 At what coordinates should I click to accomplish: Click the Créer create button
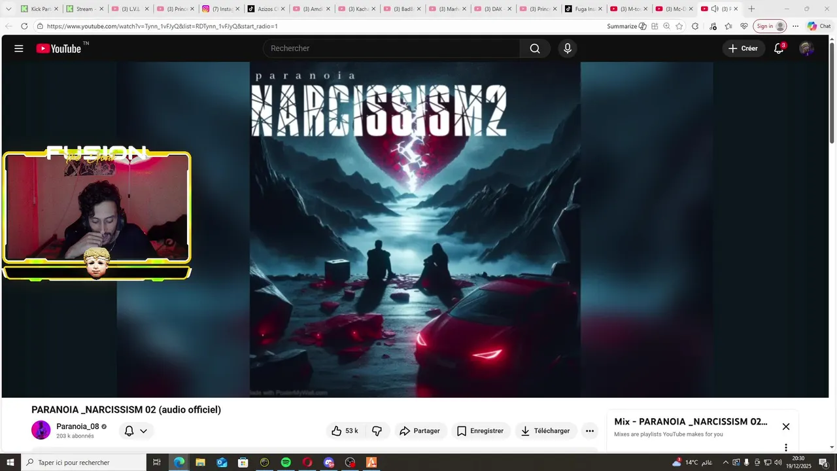pyautogui.click(x=743, y=48)
